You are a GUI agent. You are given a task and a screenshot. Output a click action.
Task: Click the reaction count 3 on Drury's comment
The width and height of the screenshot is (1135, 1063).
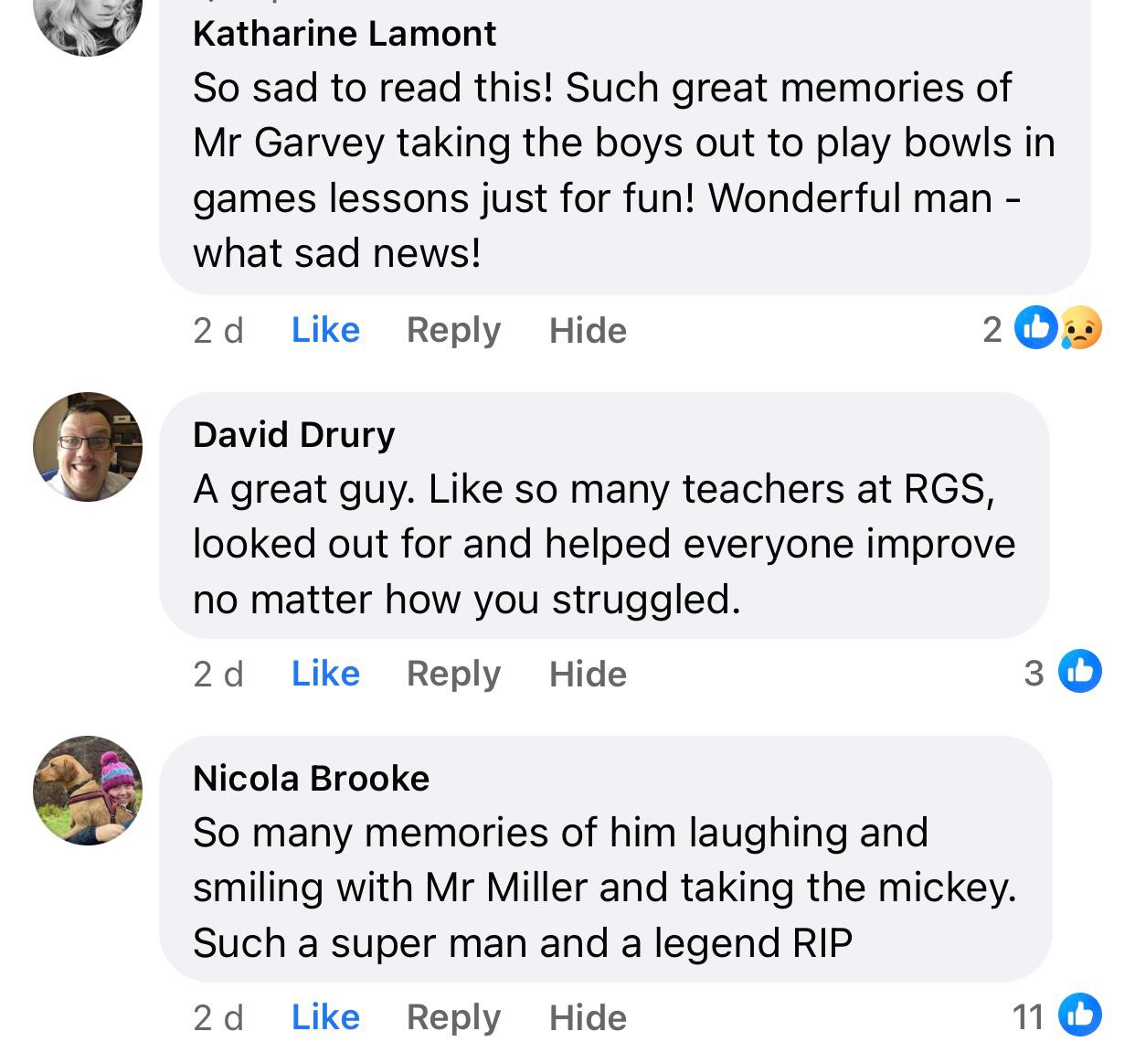click(x=1034, y=673)
